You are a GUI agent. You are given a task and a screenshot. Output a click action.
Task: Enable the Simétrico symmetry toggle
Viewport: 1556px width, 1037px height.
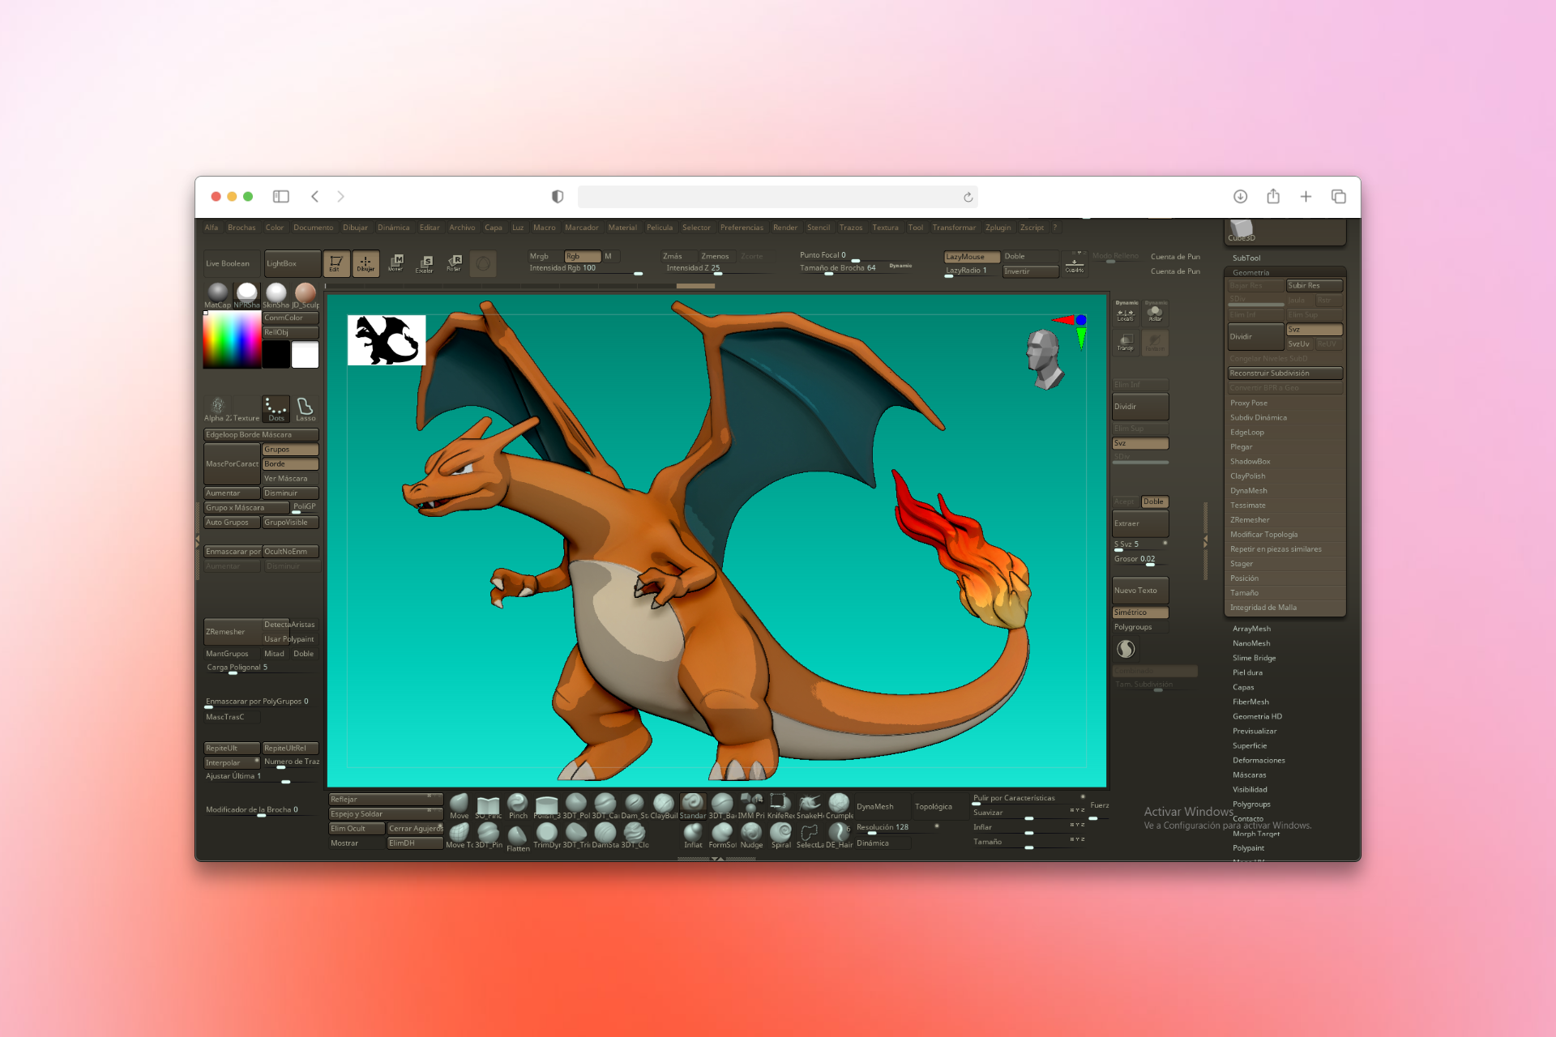pyautogui.click(x=1140, y=612)
